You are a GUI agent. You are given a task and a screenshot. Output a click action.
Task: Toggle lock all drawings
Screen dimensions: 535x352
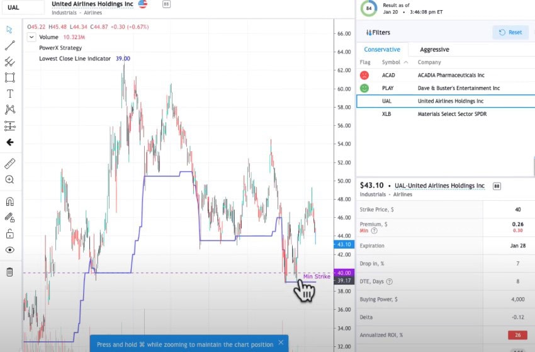[9, 234]
